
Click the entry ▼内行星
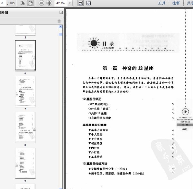(x=94, y=148)
